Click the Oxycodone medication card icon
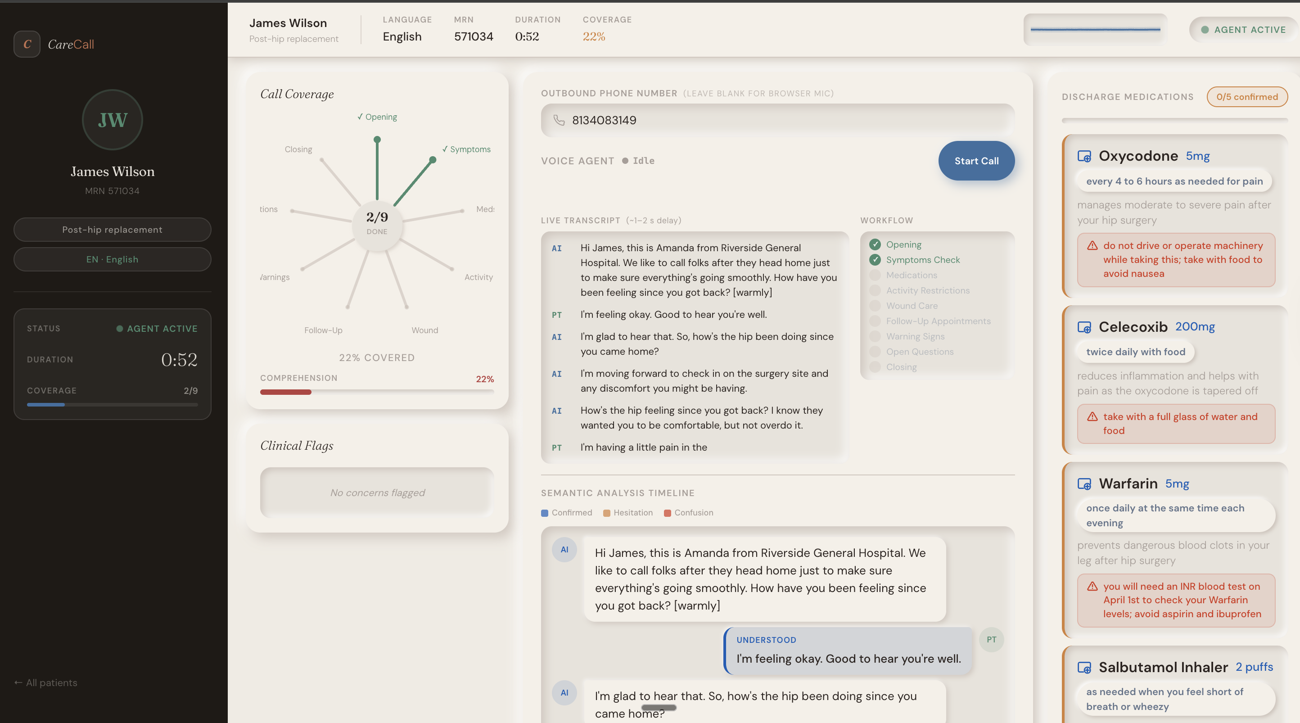1300x723 pixels. point(1084,156)
